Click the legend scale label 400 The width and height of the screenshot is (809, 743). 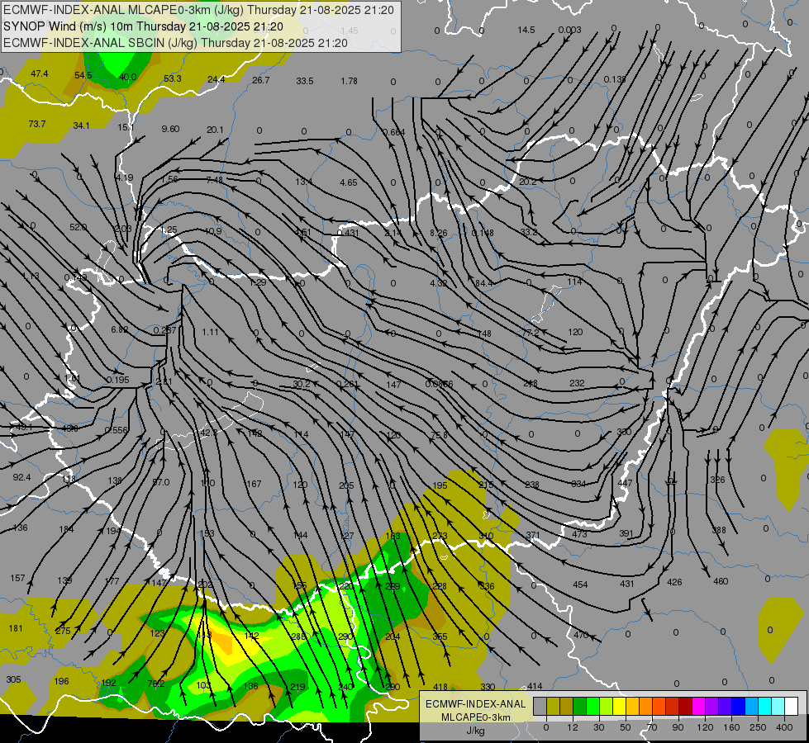point(784,727)
